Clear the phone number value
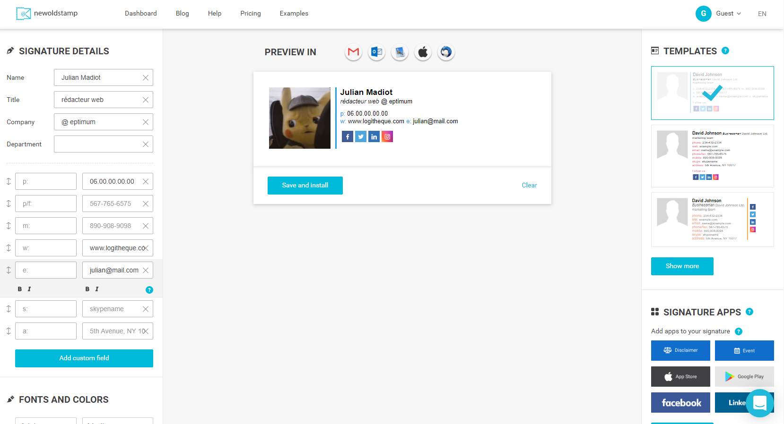Image resolution: width=784 pixels, height=424 pixels. [x=146, y=181]
